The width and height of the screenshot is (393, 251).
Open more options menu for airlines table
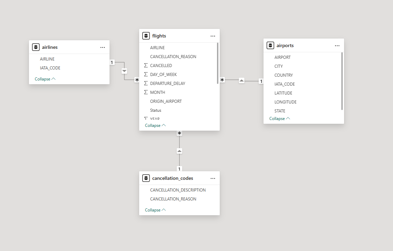point(103,47)
